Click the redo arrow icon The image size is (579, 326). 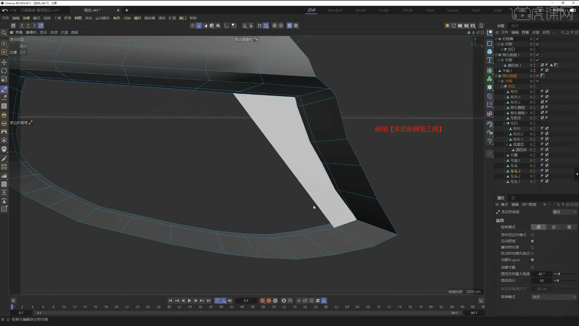[x=13, y=10]
